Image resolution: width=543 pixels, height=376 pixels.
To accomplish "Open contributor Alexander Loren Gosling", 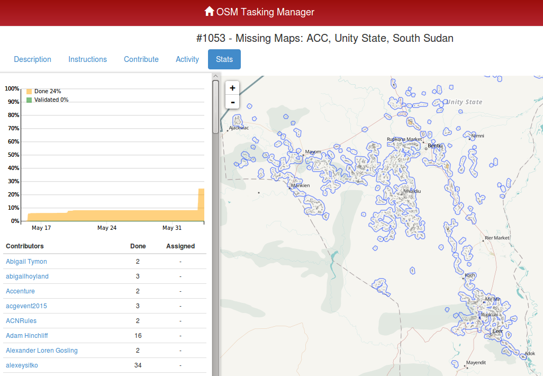I will click(x=42, y=351).
